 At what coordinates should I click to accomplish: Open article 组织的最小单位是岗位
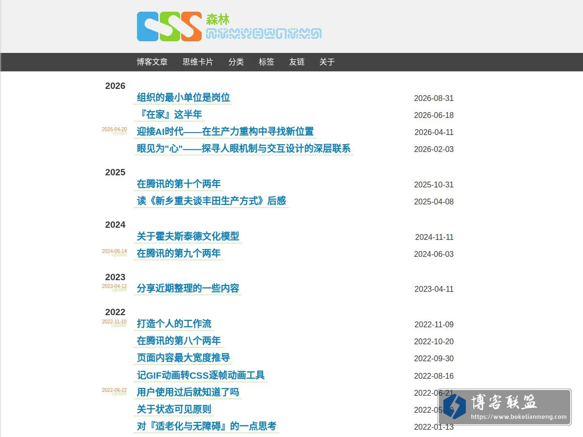[x=183, y=98]
